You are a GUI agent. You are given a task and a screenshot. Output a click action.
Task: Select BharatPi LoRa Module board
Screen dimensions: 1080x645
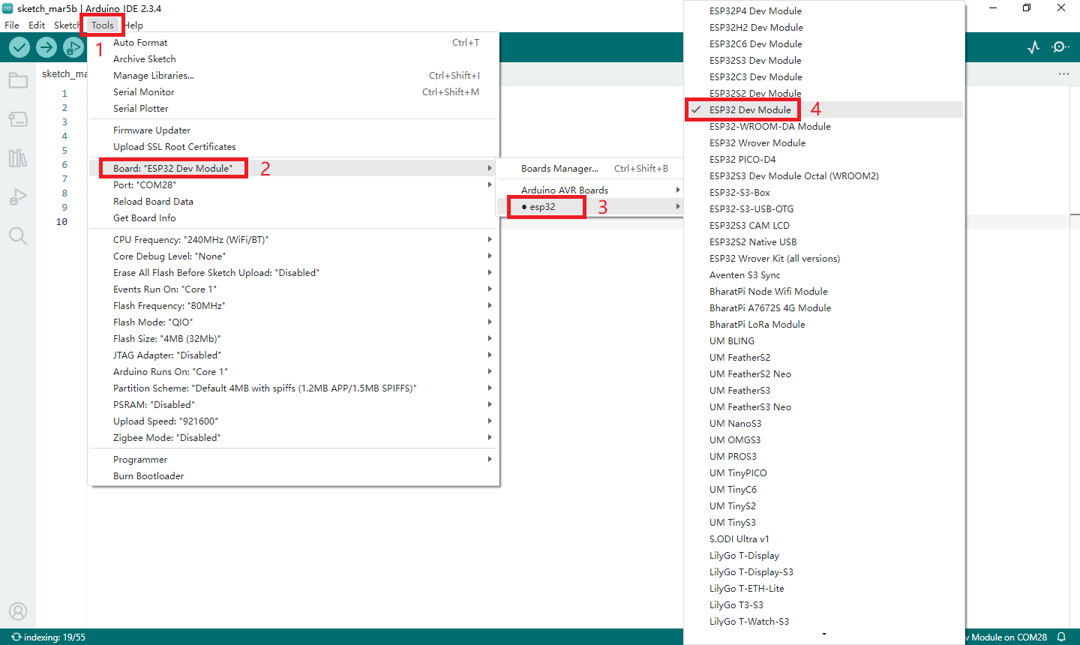tap(824, 325)
